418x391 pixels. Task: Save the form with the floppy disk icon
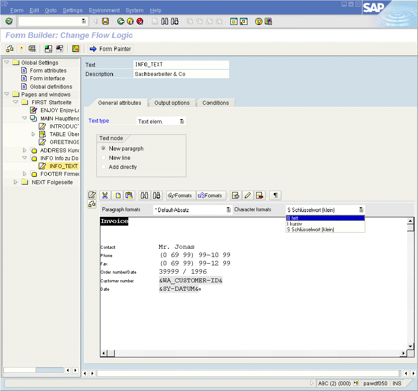pos(106,21)
